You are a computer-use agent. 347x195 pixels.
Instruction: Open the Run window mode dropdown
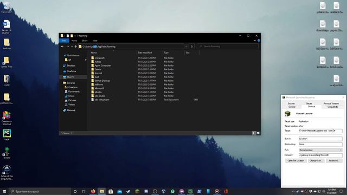(x=320, y=150)
